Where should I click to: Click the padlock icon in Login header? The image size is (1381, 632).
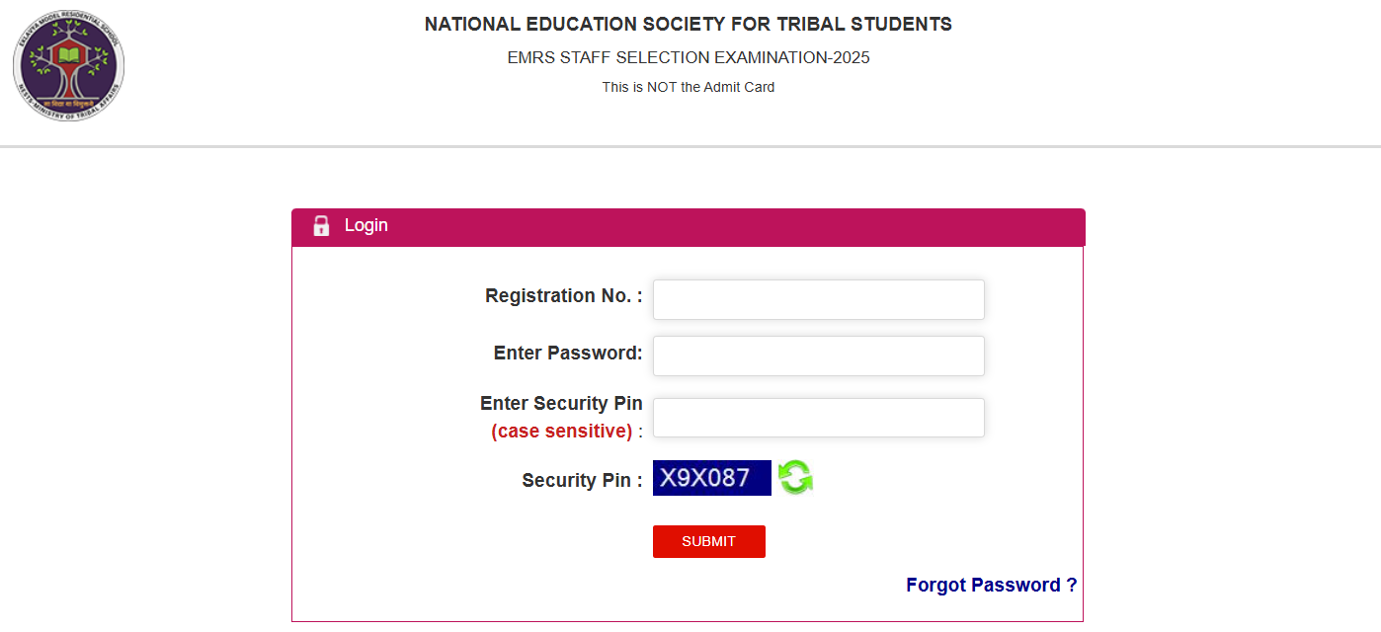point(321,226)
